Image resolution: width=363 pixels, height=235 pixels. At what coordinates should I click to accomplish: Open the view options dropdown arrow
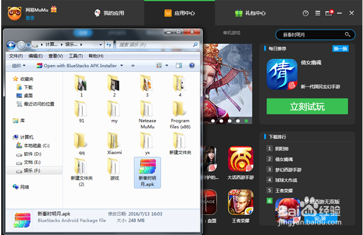pyautogui.click(x=167, y=66)
